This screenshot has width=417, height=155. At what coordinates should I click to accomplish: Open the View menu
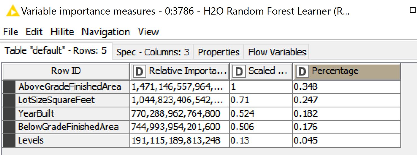[x=148, y=32]
